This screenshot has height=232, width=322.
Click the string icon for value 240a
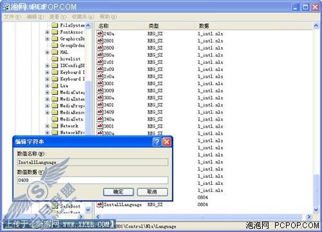coord(100,34)
